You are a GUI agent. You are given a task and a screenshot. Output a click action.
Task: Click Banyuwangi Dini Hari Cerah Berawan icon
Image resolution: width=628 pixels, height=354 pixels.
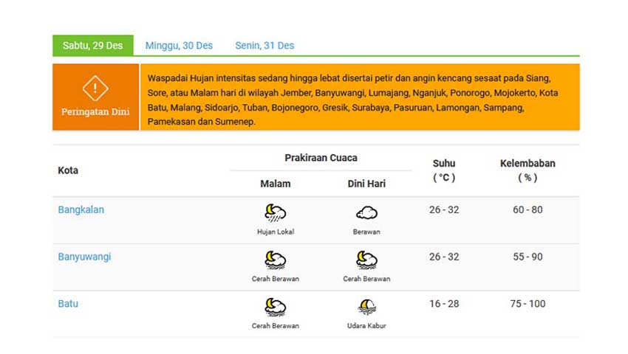click(366, 260)
